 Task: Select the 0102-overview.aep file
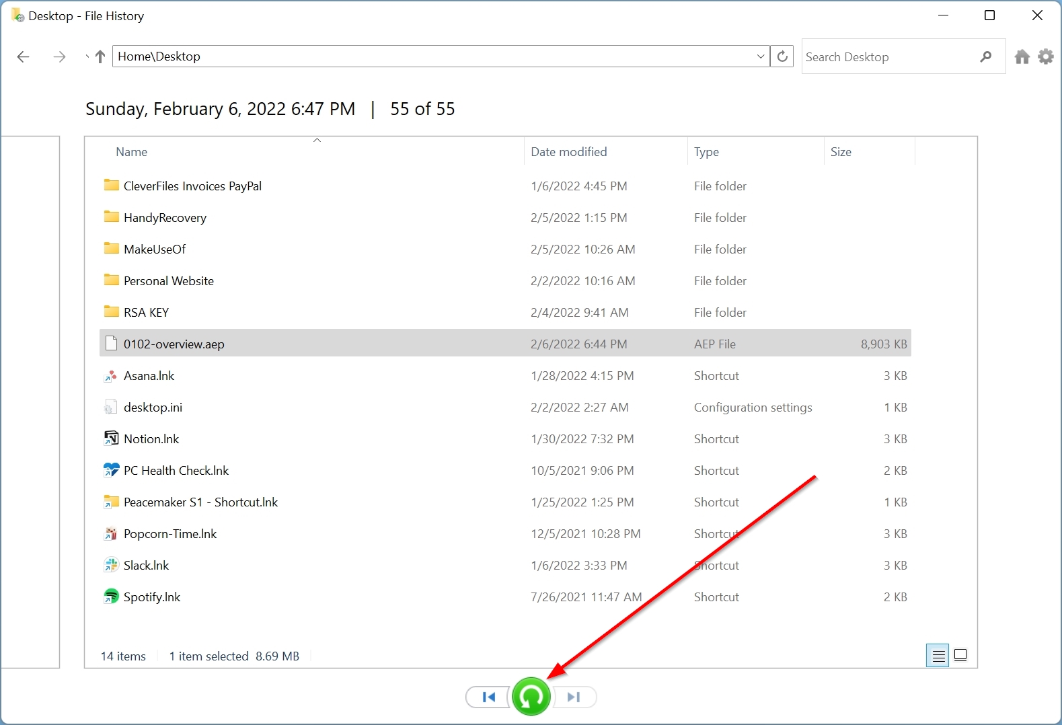[x=174, y=344]
